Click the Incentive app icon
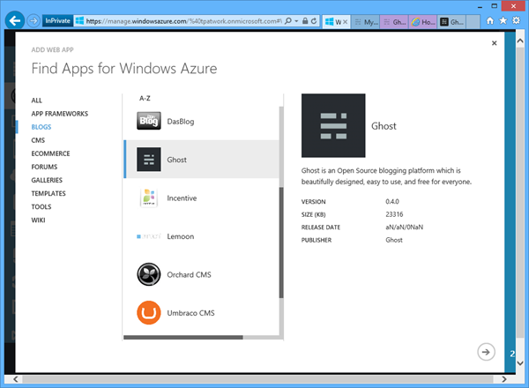Viewport: 529px width, 388px height. pyautogui.click(x=148, y=198)
